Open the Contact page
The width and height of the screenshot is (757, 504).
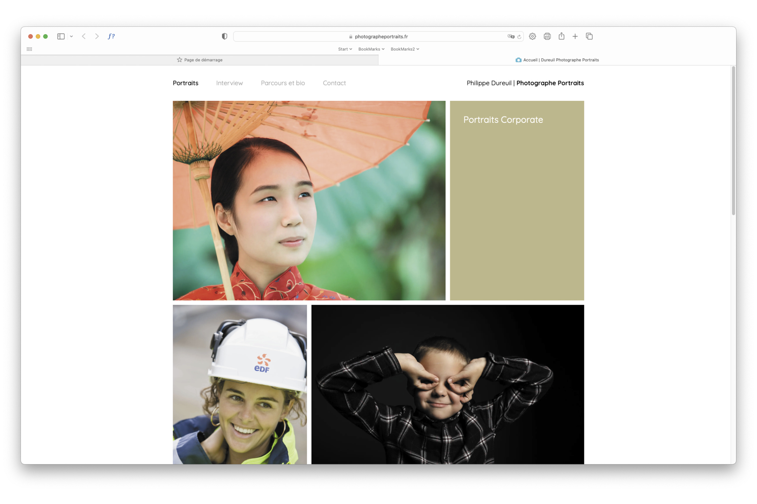pos(334,83)
